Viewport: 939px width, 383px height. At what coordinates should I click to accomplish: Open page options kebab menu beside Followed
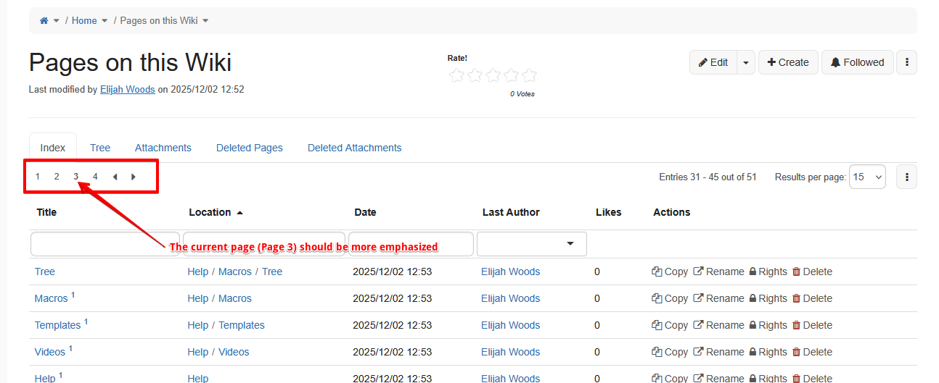906,62
